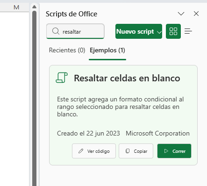Click the vertical scrollbar track
The width and height of the screenshot is (207, 186).
pos(35,98)
